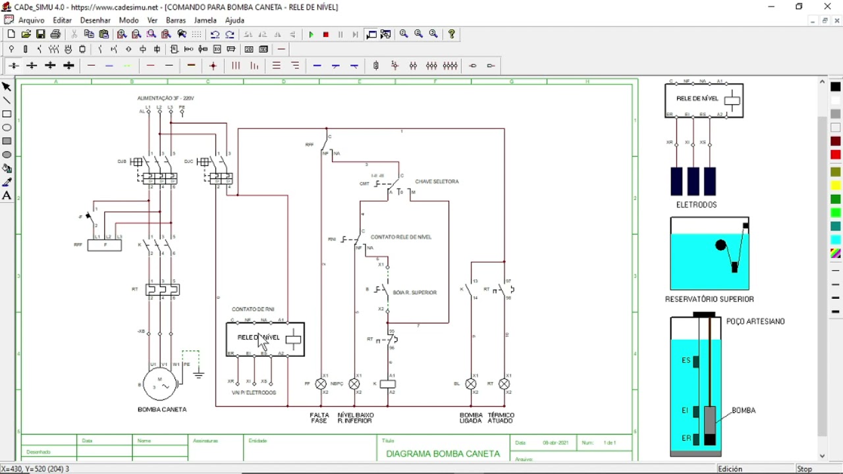Select the three vertical lines bus icon
The height and width of the screenshot is (474, 843).
(x=235, y=66)
